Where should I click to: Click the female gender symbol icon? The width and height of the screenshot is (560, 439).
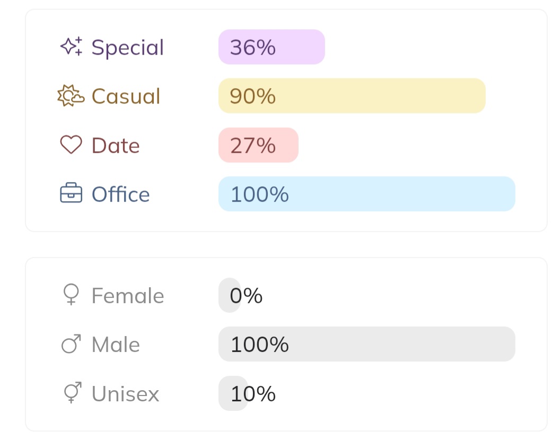[71, 295]
